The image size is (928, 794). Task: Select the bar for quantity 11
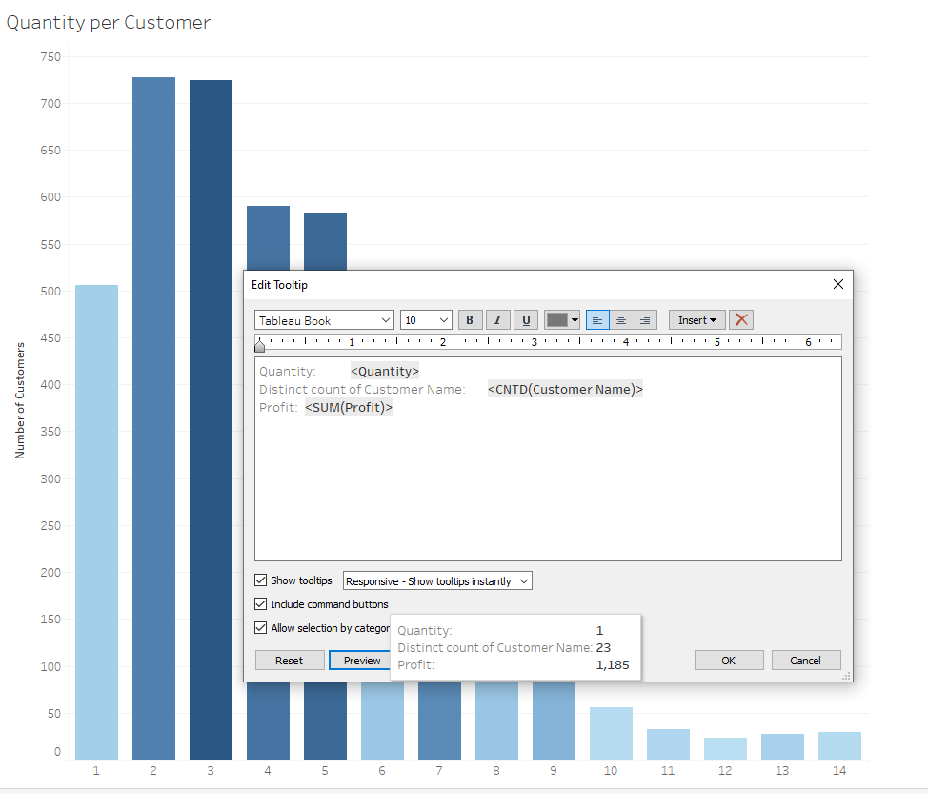tap(668, 744)
